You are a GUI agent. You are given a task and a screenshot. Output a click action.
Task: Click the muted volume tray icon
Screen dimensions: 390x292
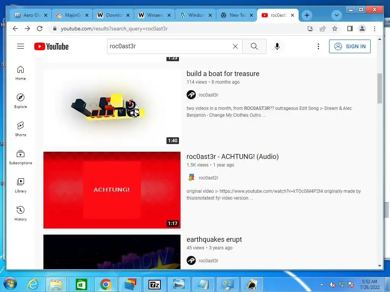(x=332, y=284)
